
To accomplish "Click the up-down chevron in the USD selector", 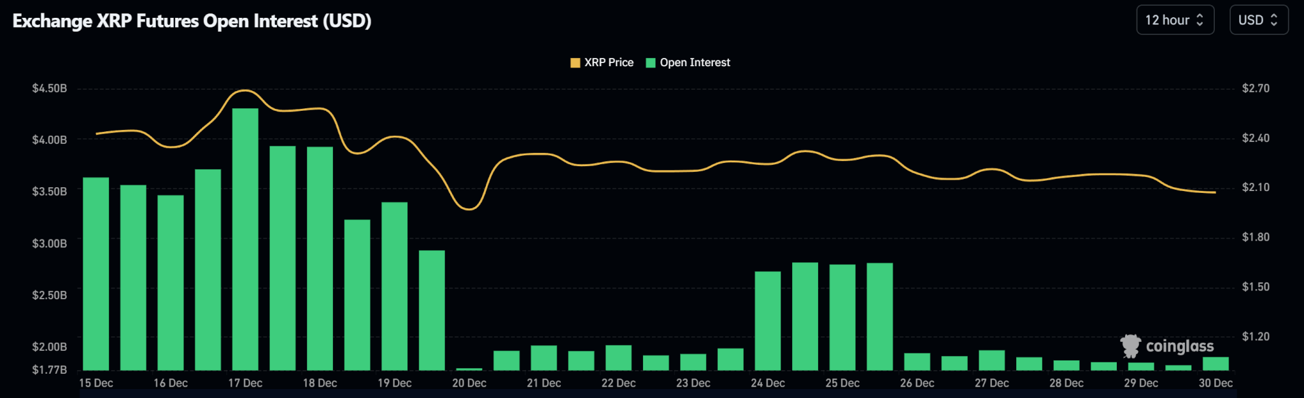I will pos(1274,20).
